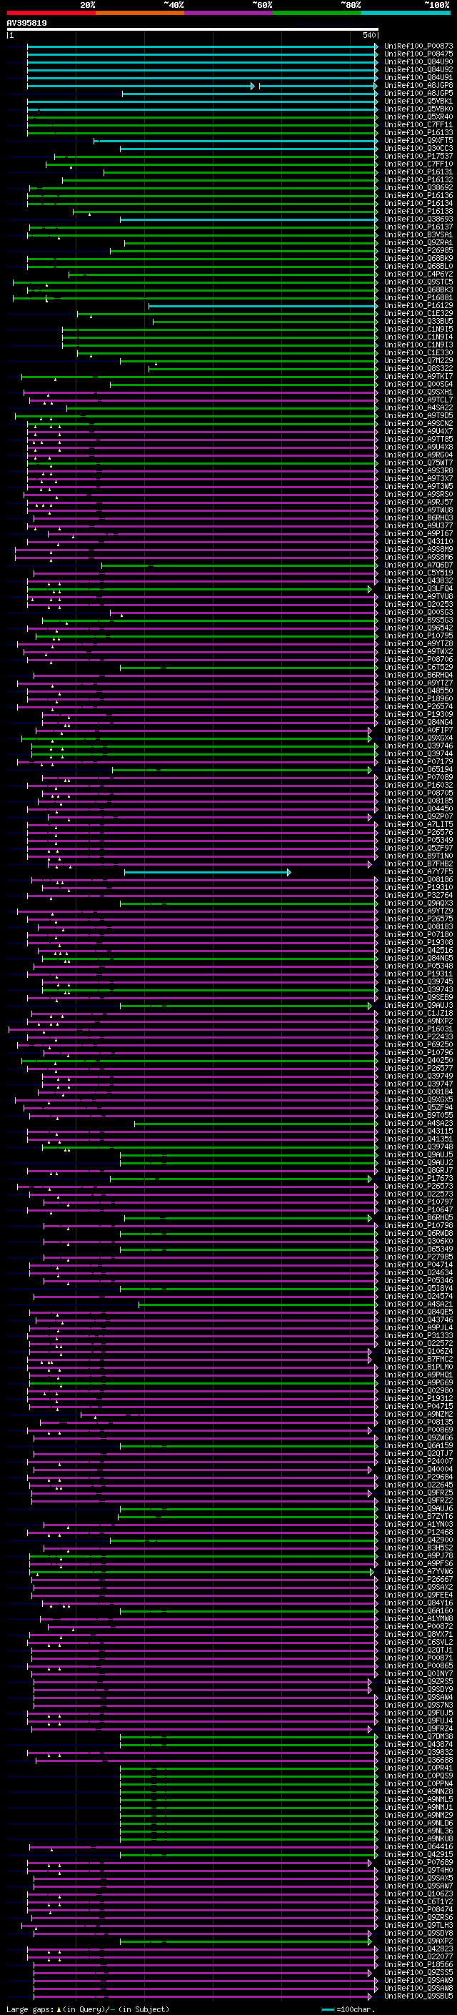Select the UniRef100_B7FHB2 hit label
Screen dimensions: 457x2015
click(x=418, y=863)
